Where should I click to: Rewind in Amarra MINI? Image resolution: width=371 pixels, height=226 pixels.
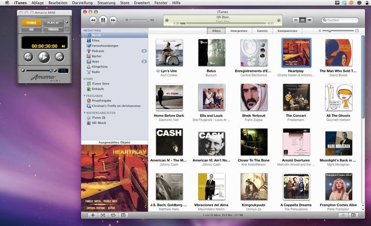coord(28,57)
